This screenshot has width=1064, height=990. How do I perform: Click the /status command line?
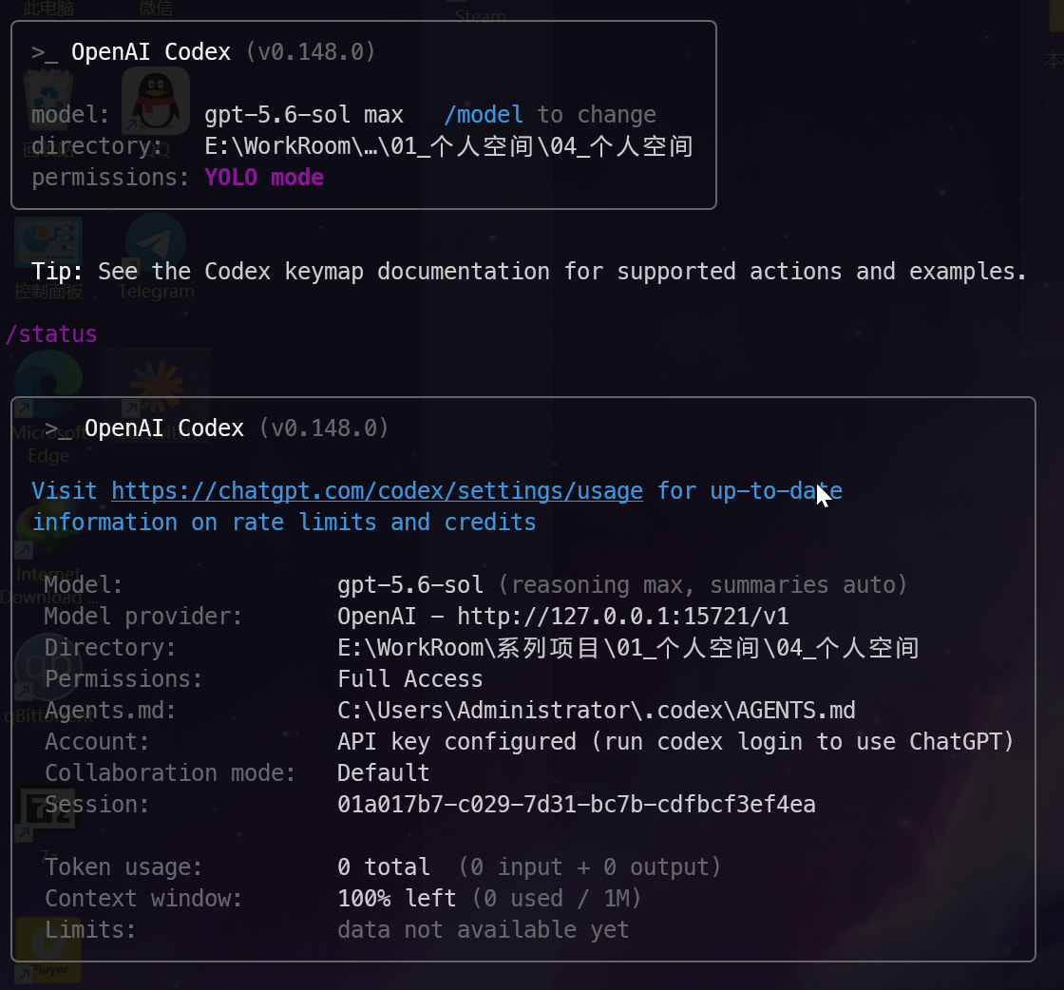coord(51,333)
